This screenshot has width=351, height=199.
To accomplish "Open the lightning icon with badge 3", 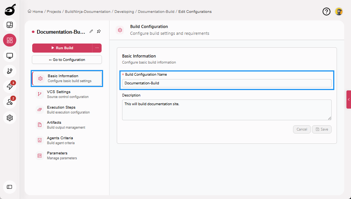I will 9,86.
